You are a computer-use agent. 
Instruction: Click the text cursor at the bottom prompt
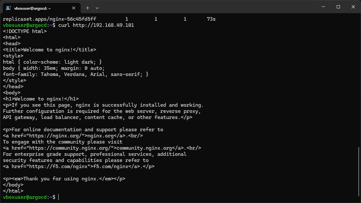point(59,197)
